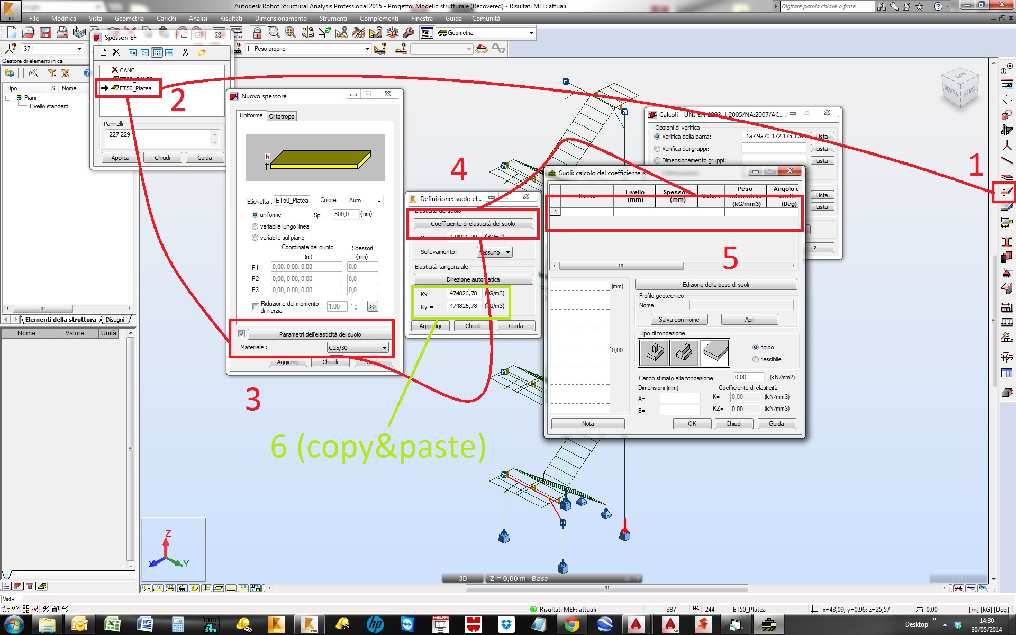Save the project with floppy icon
Viewport: 1016px width, 635px height.
[46, 33]
